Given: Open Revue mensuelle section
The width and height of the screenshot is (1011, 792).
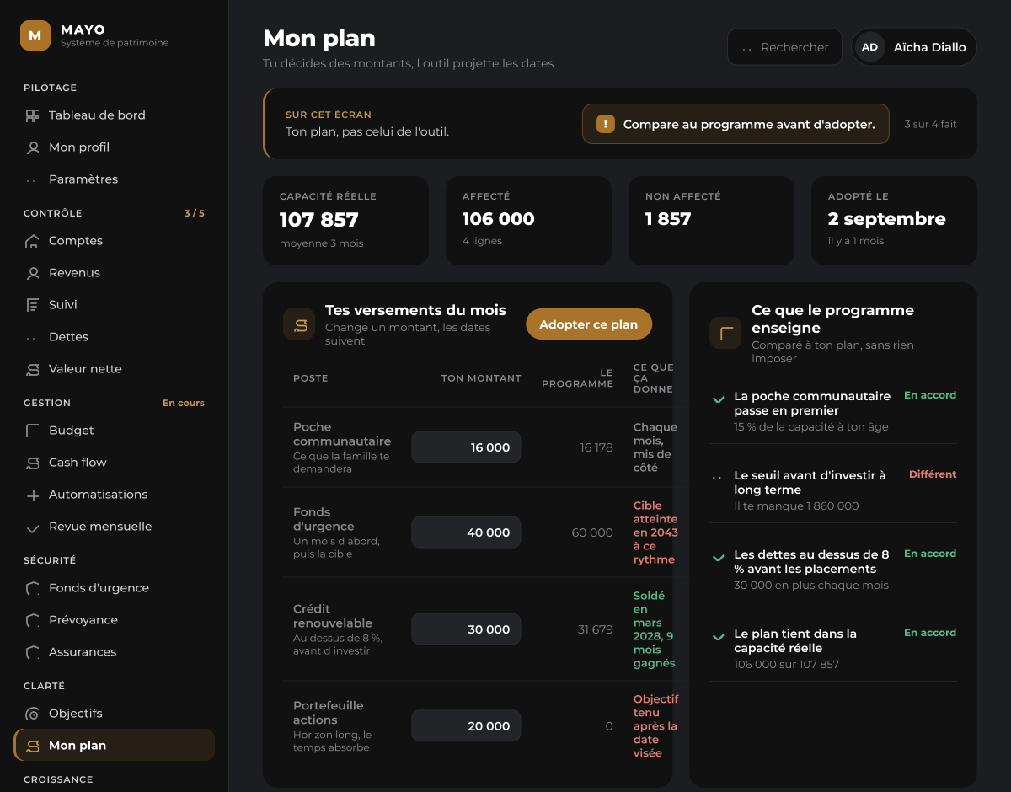Looking at the screenshot, I should point(115,527).
